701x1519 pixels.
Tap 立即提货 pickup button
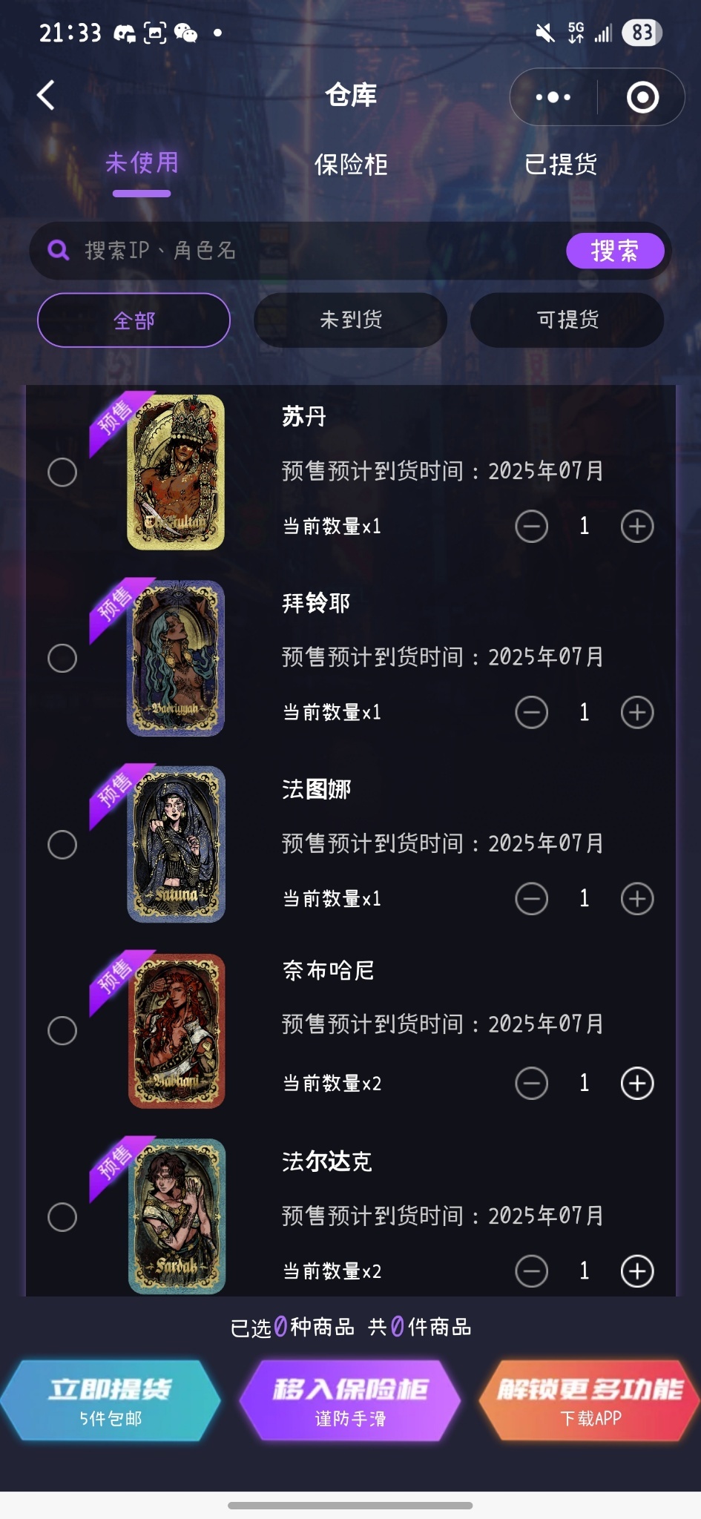111,1400
